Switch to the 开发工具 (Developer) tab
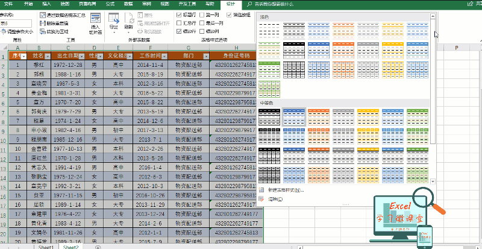 [x=187, y=4]
